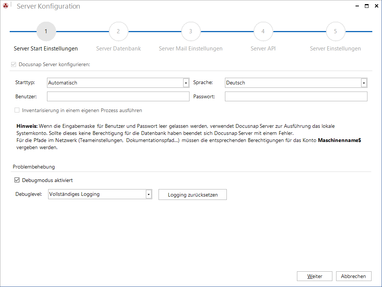Image resolution: width=382 pixels, height=287 pixels.
Task: Maximize the Server Konfiguration window
Action: tap(367, 6)
